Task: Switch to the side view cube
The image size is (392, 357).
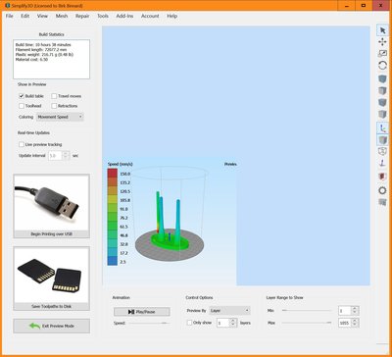Action: tap(382, 114)
